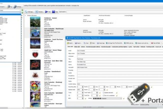Click the Edit tags toolbar icon

click(26, 12)
